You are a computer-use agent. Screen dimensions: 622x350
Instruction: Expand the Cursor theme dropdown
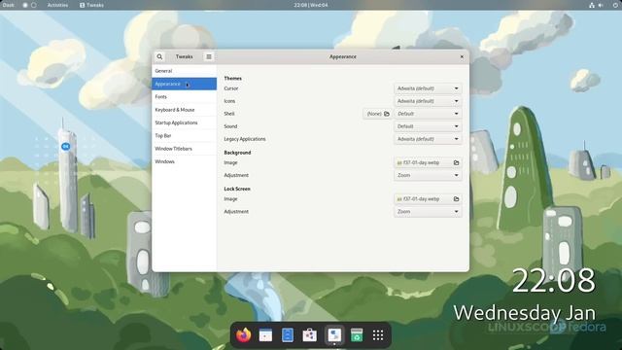pyautogui.click(x=428, y=88)
